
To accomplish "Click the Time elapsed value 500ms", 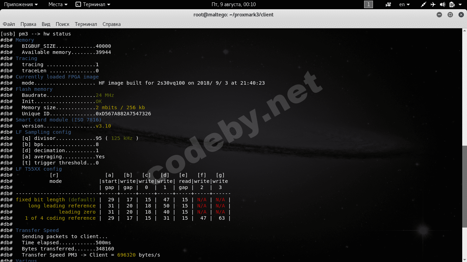I will coord(103,243).
